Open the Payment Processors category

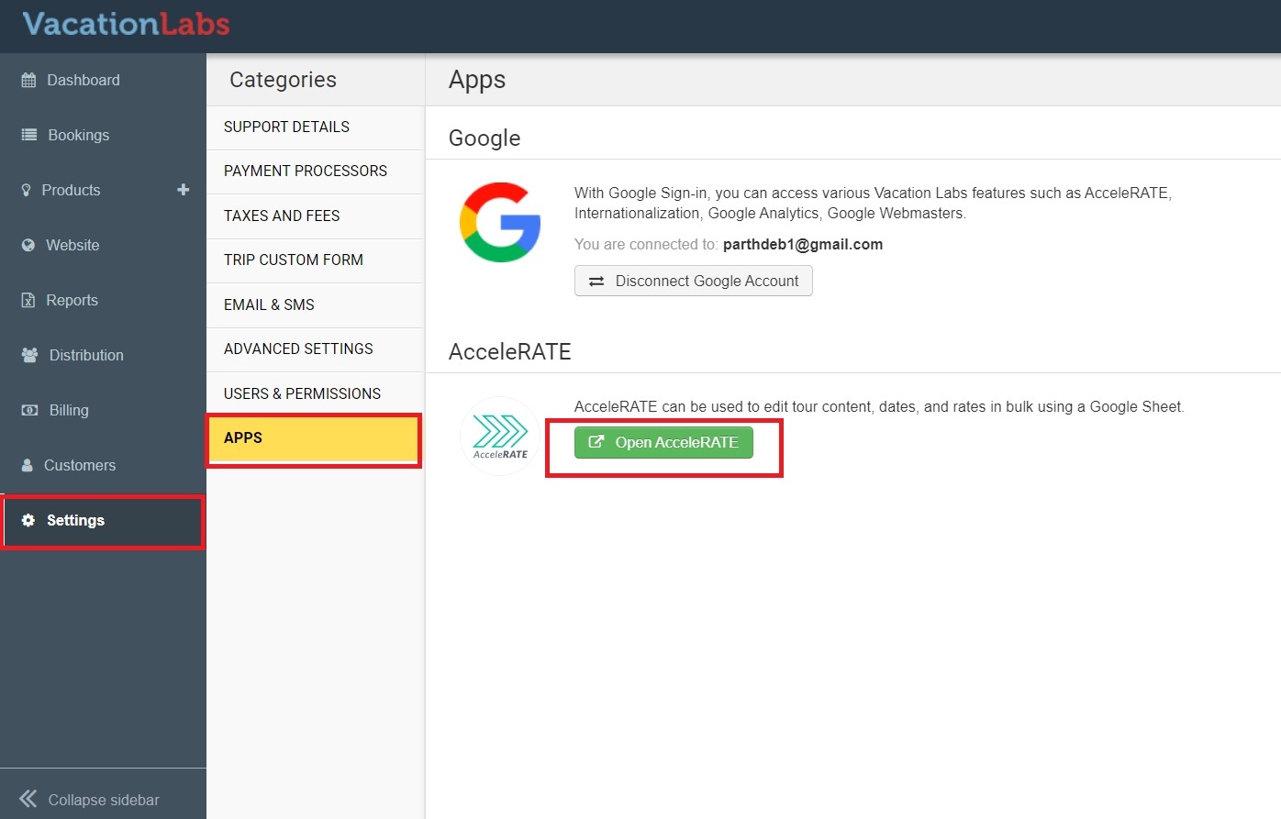(306, 172)
